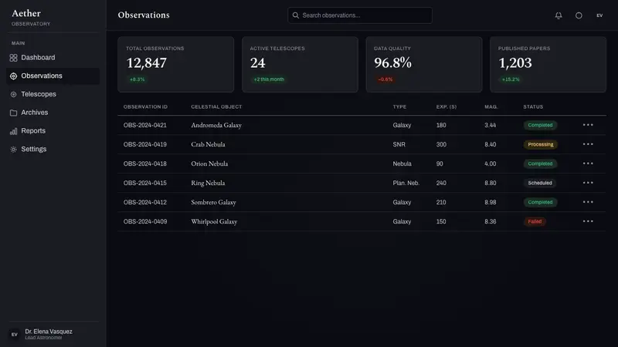Screen dimensions: 618x347
Task: Open the Archives section
Action: coord(53,113)
